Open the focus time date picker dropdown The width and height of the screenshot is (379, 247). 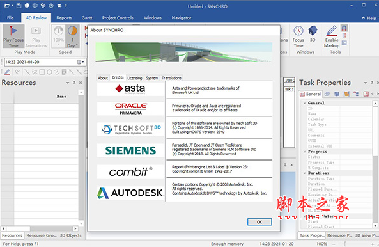coord(81,62)
